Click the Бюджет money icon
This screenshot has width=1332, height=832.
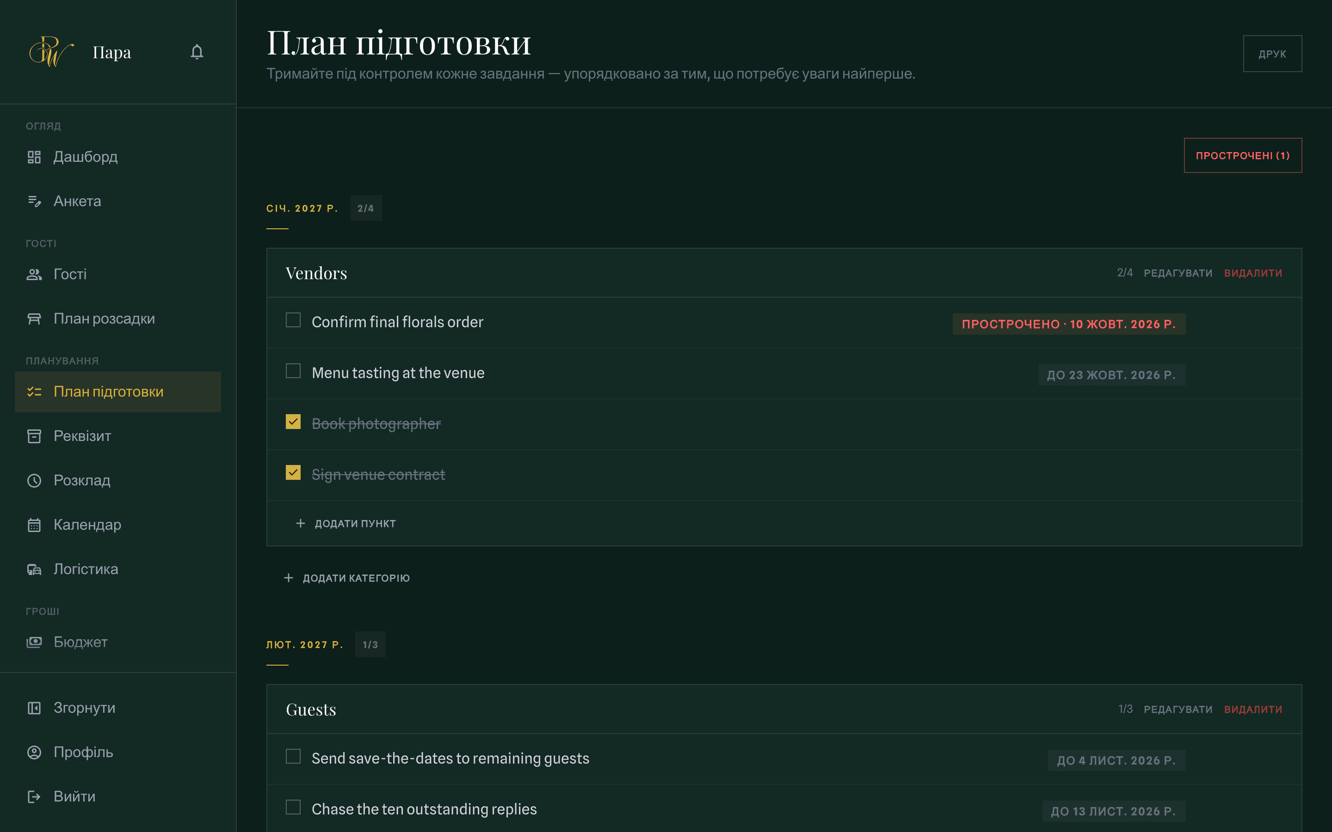[x=34, y=642]
